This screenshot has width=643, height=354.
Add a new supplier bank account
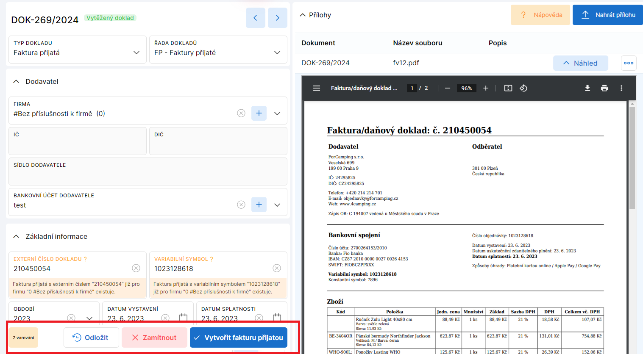tap(259, 205)
